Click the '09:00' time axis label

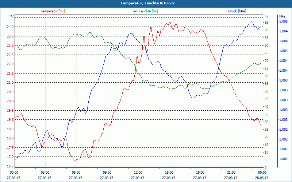coord(107,172)
